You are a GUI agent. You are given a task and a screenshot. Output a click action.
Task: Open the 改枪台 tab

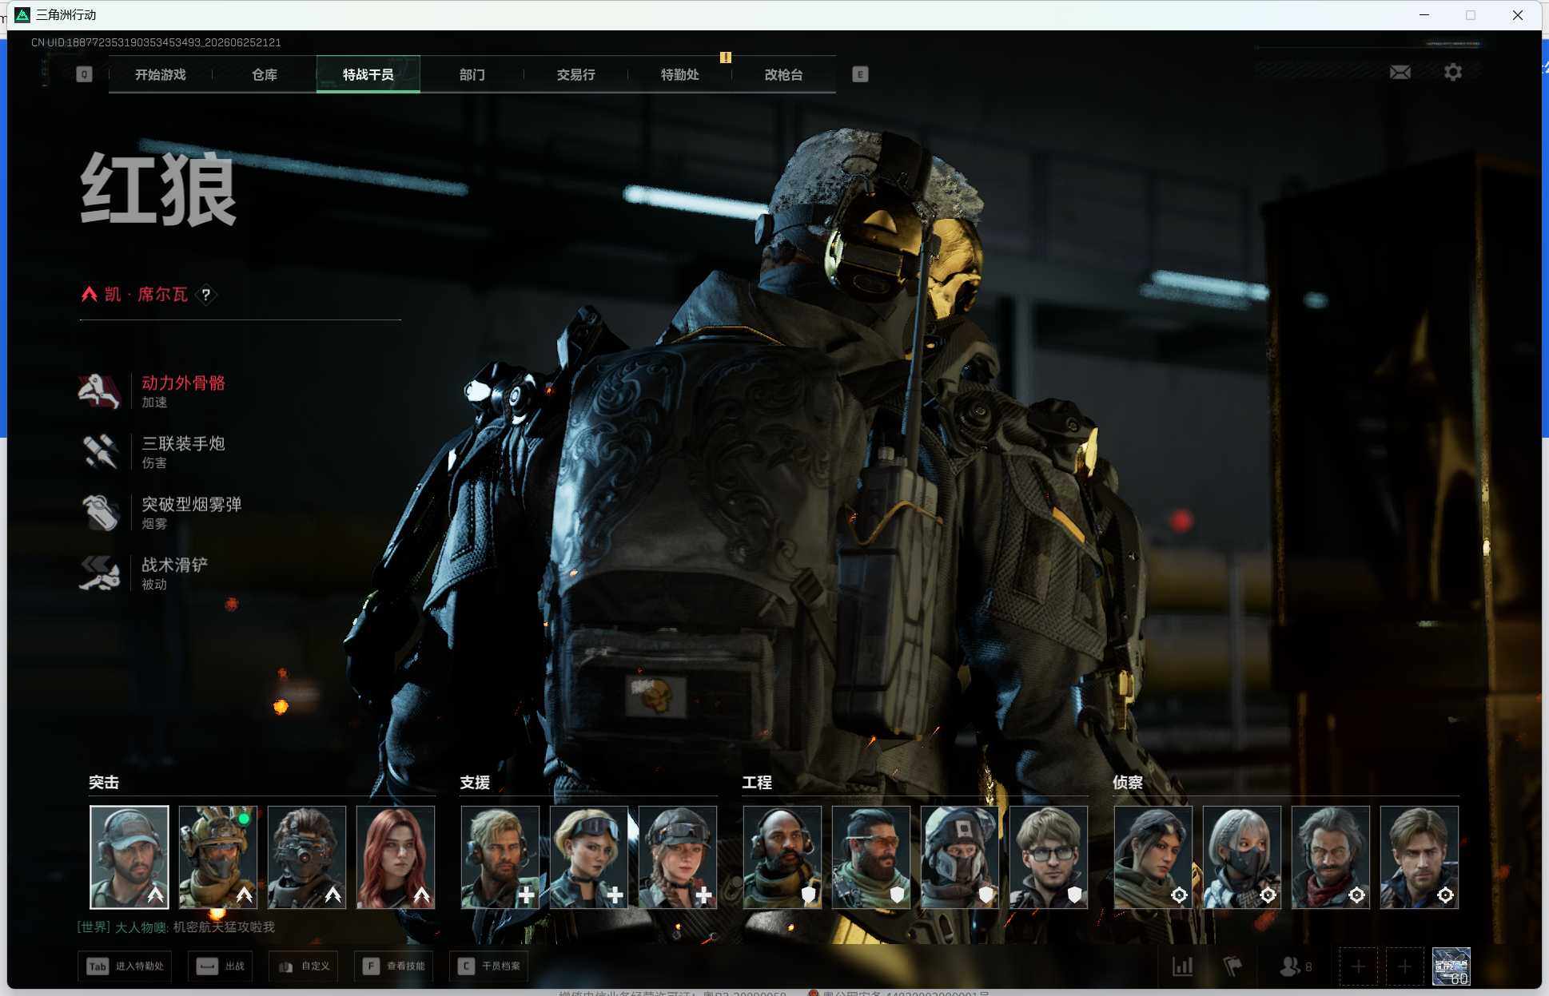783,74
